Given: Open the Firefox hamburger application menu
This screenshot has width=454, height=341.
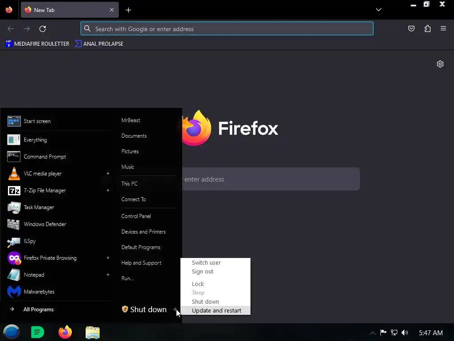Looking at the screenshot, I should tap(443, 28).
